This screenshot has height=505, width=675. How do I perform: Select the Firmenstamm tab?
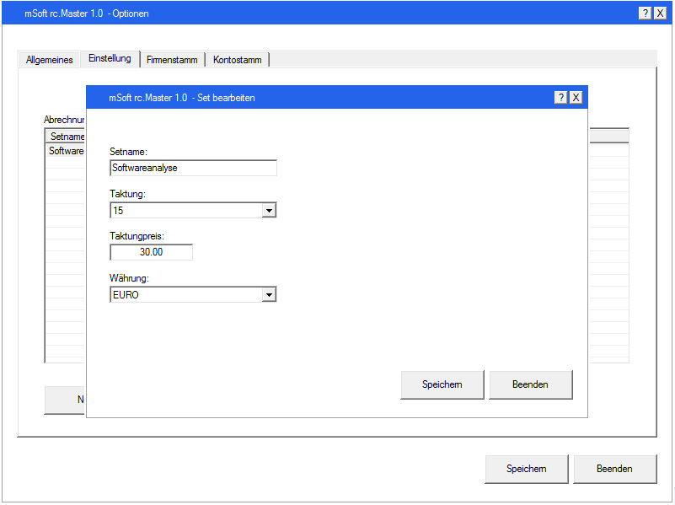(x=172, y=59)
